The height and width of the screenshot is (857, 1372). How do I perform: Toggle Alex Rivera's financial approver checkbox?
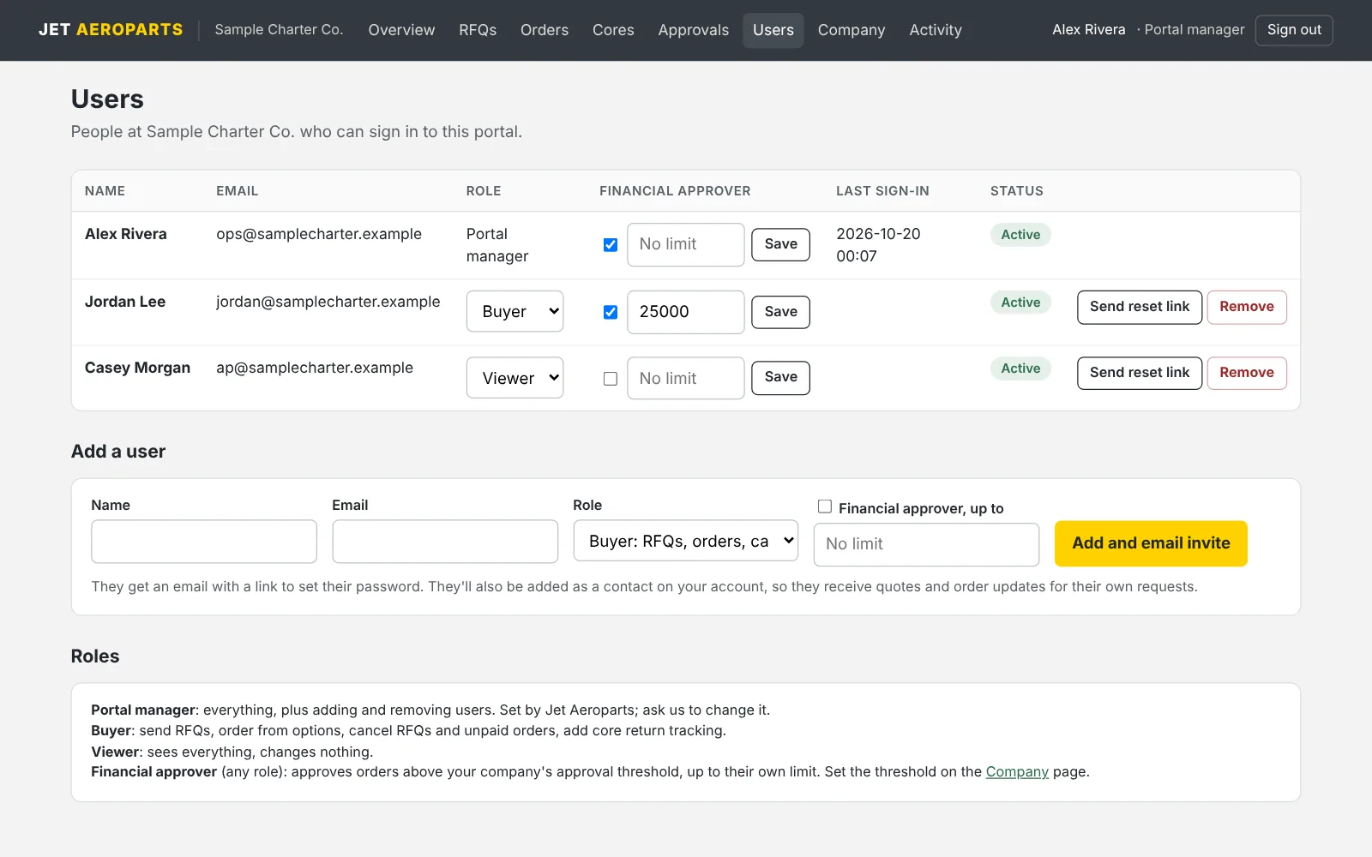tap(611, 245)
